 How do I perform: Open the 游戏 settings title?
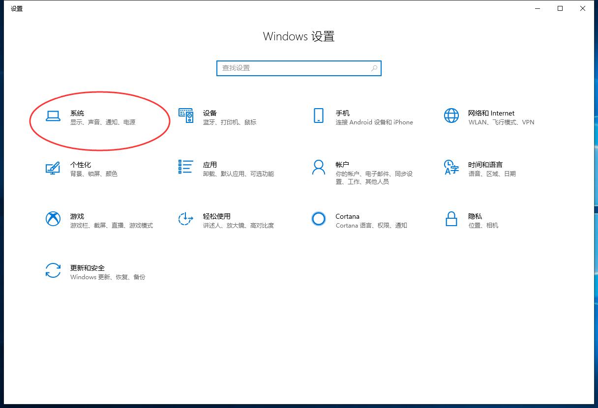tap(77, 216)
